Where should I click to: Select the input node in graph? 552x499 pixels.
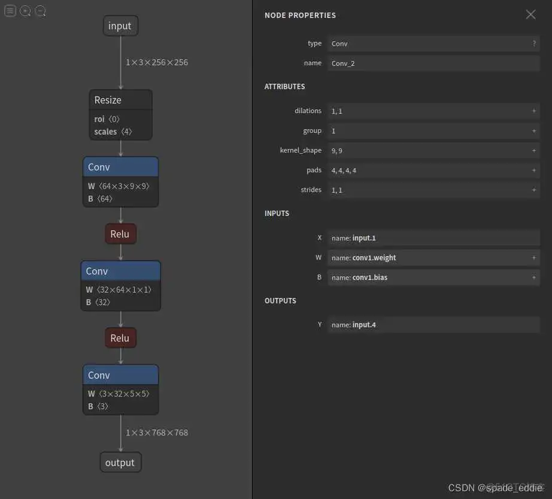tap(120, 26)
